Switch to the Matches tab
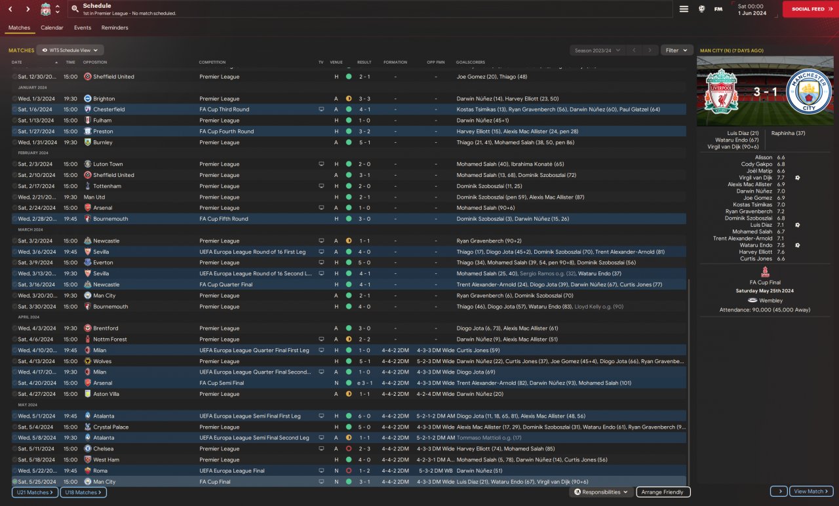This screenshot has width=839, height=506. click(x=19, y=28)
